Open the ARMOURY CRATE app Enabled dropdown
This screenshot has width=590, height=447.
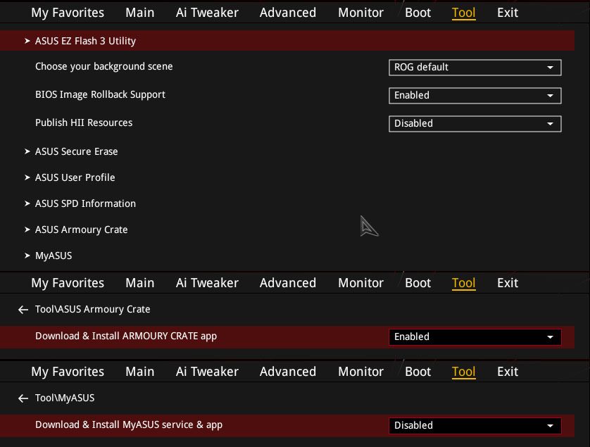[475, 336]
